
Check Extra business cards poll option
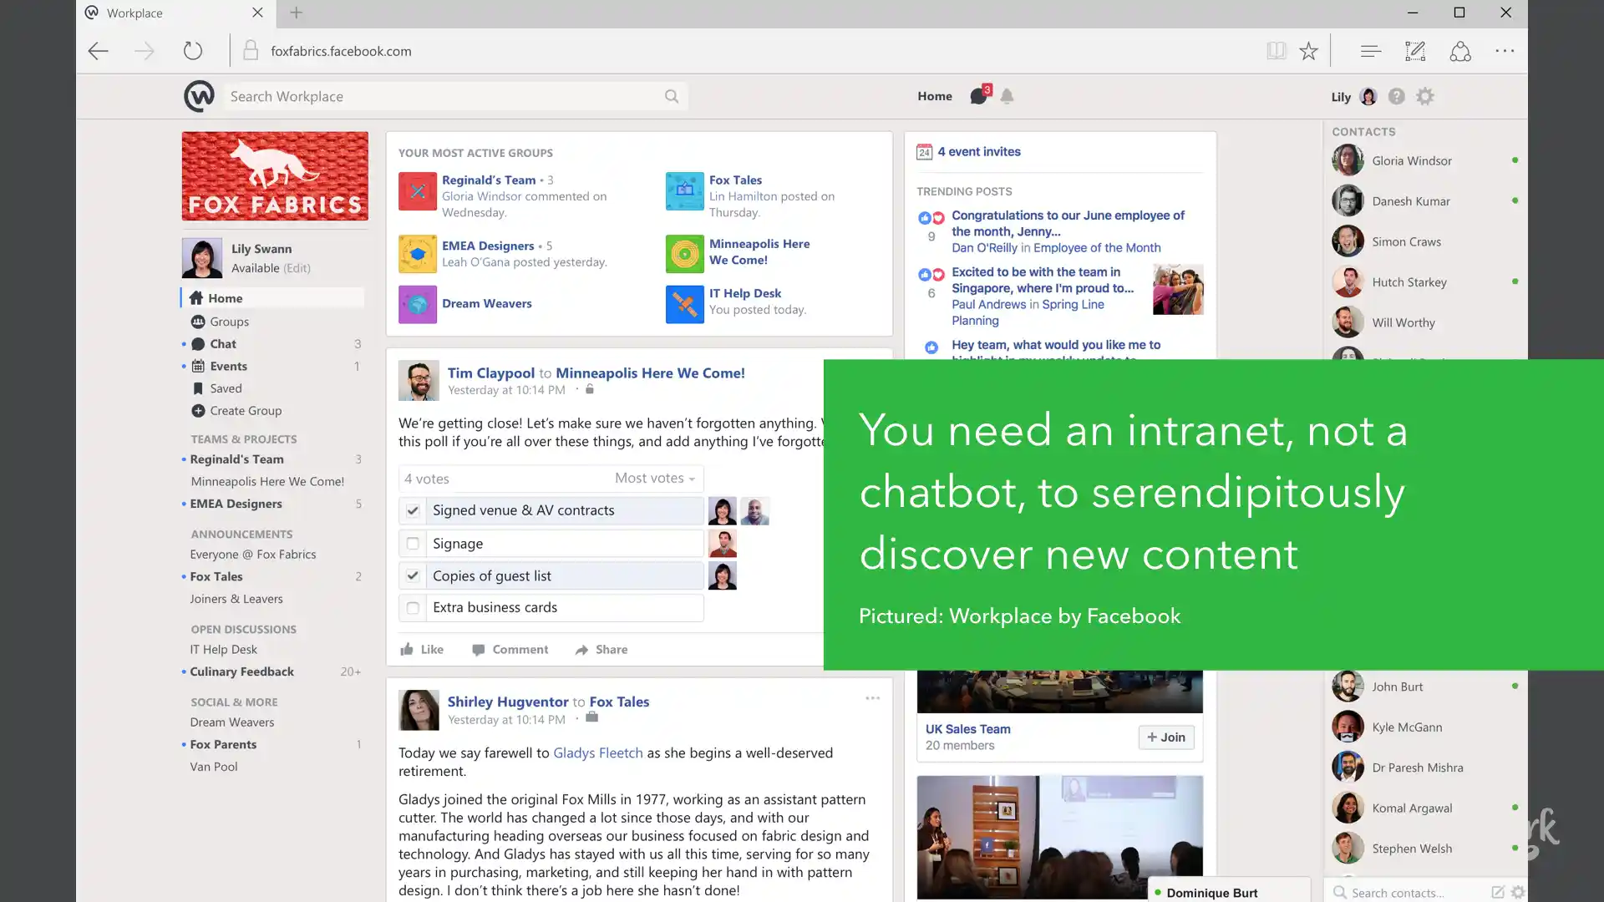[x=413, y=608]
